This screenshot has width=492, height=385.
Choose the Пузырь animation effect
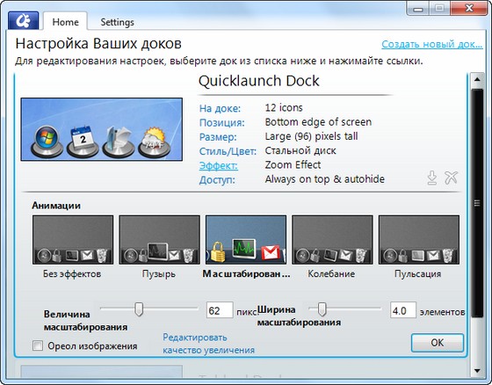click(159, 240)
